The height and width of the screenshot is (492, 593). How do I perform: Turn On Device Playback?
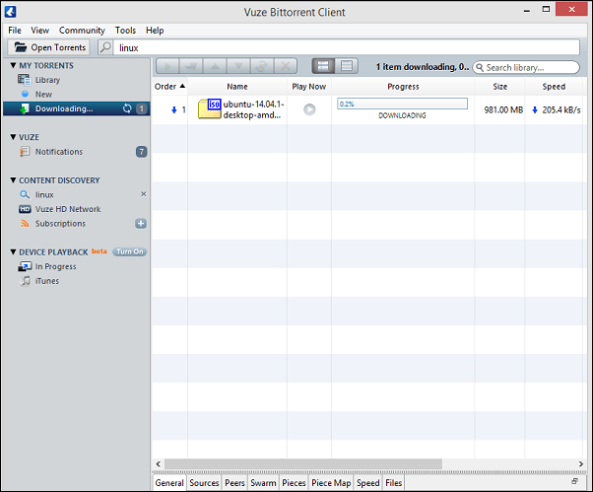pos(130,251)
